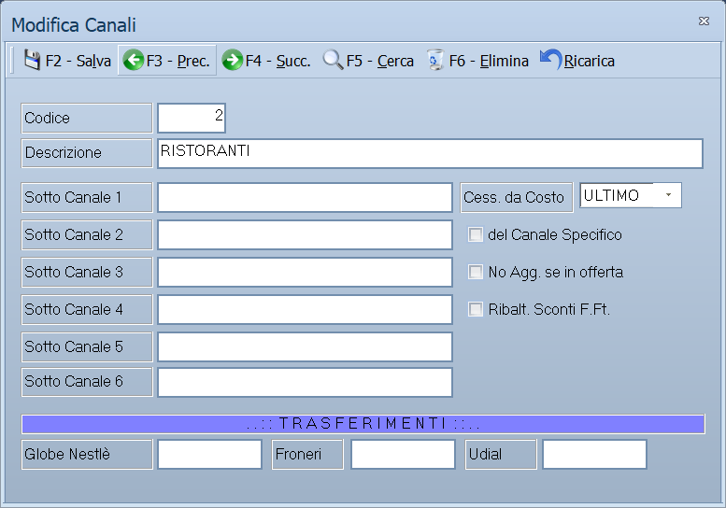Focus the Sotto Canale 4 input field
The width and height of the screenshot is (726, 508).
[305, 309]
